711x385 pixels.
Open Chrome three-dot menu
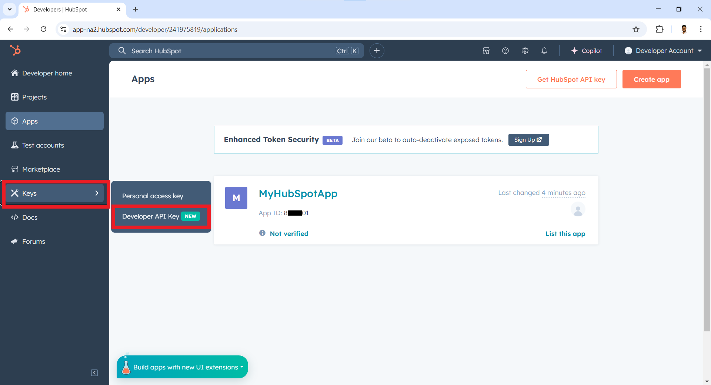coord(701,29)
